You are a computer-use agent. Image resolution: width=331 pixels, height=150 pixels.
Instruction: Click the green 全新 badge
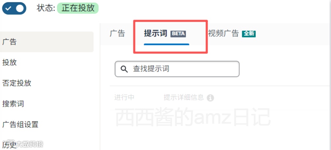(x=249, y=34)
